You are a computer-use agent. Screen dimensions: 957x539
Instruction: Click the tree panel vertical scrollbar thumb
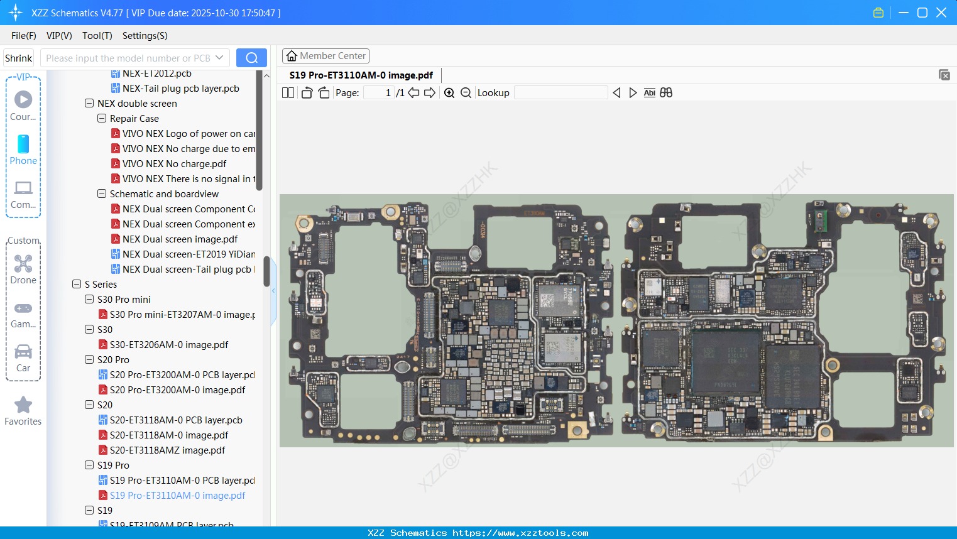[266, 271]
